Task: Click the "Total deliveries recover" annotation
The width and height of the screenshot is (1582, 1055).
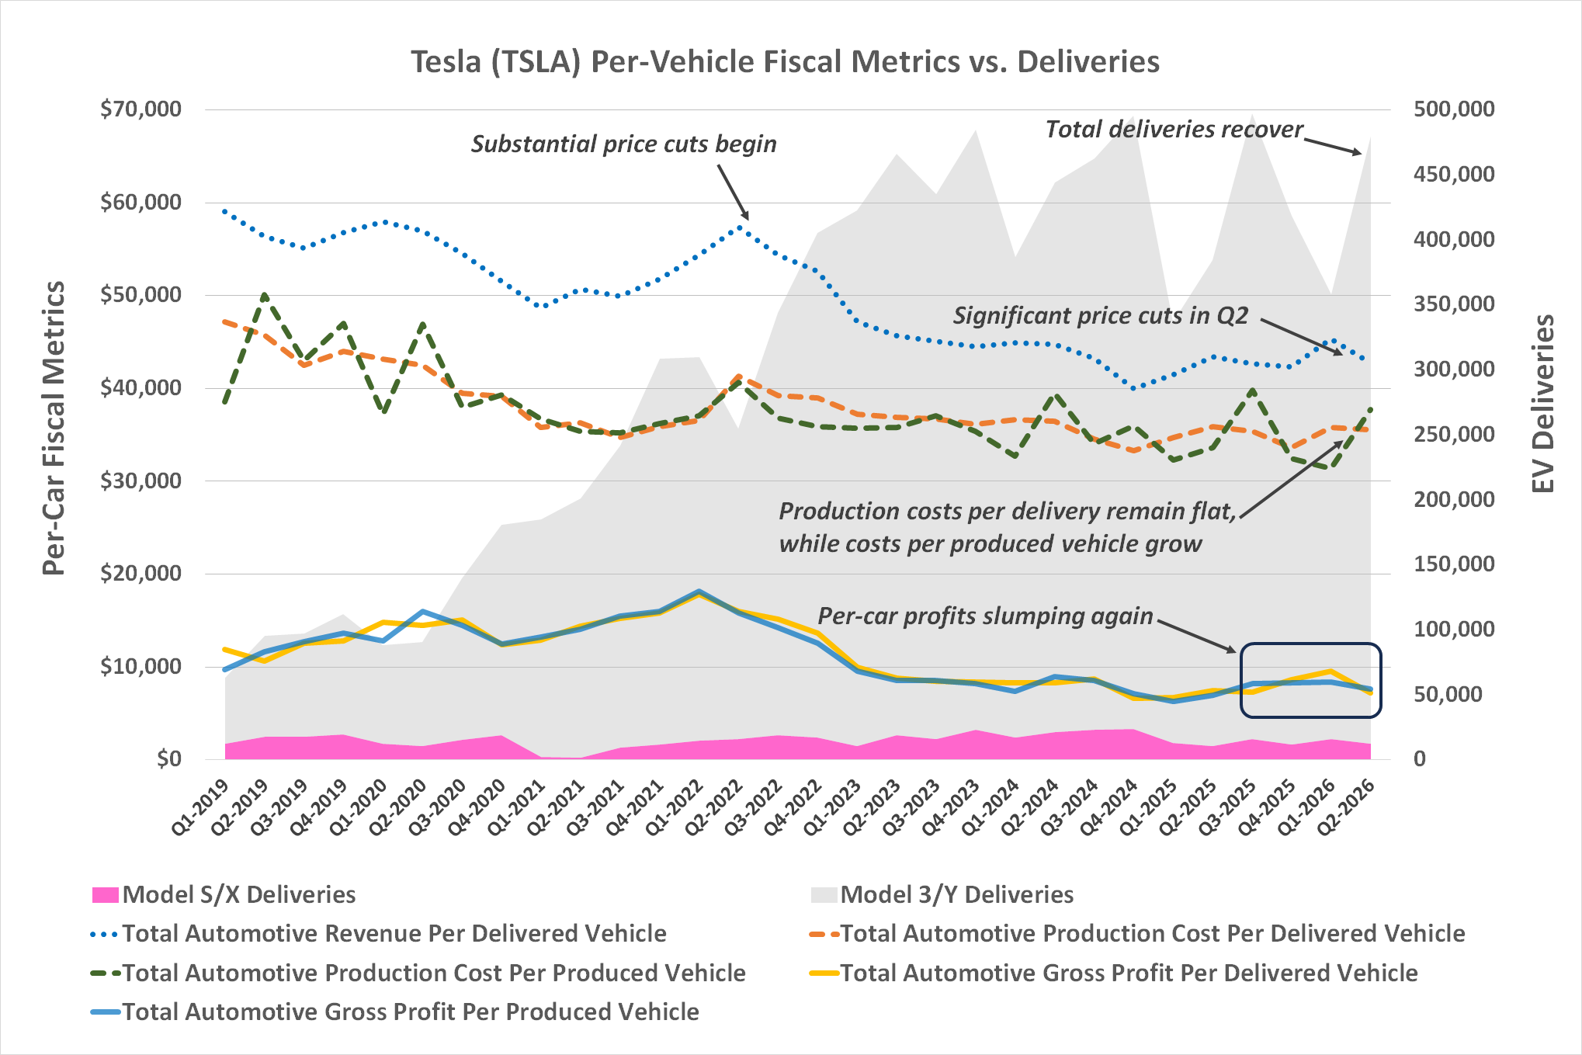Action: [x=1174, y=130]
